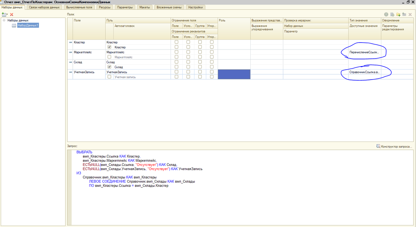Switch to the Макеты tab
Screen dimensions: 416x227
[144, 7]
